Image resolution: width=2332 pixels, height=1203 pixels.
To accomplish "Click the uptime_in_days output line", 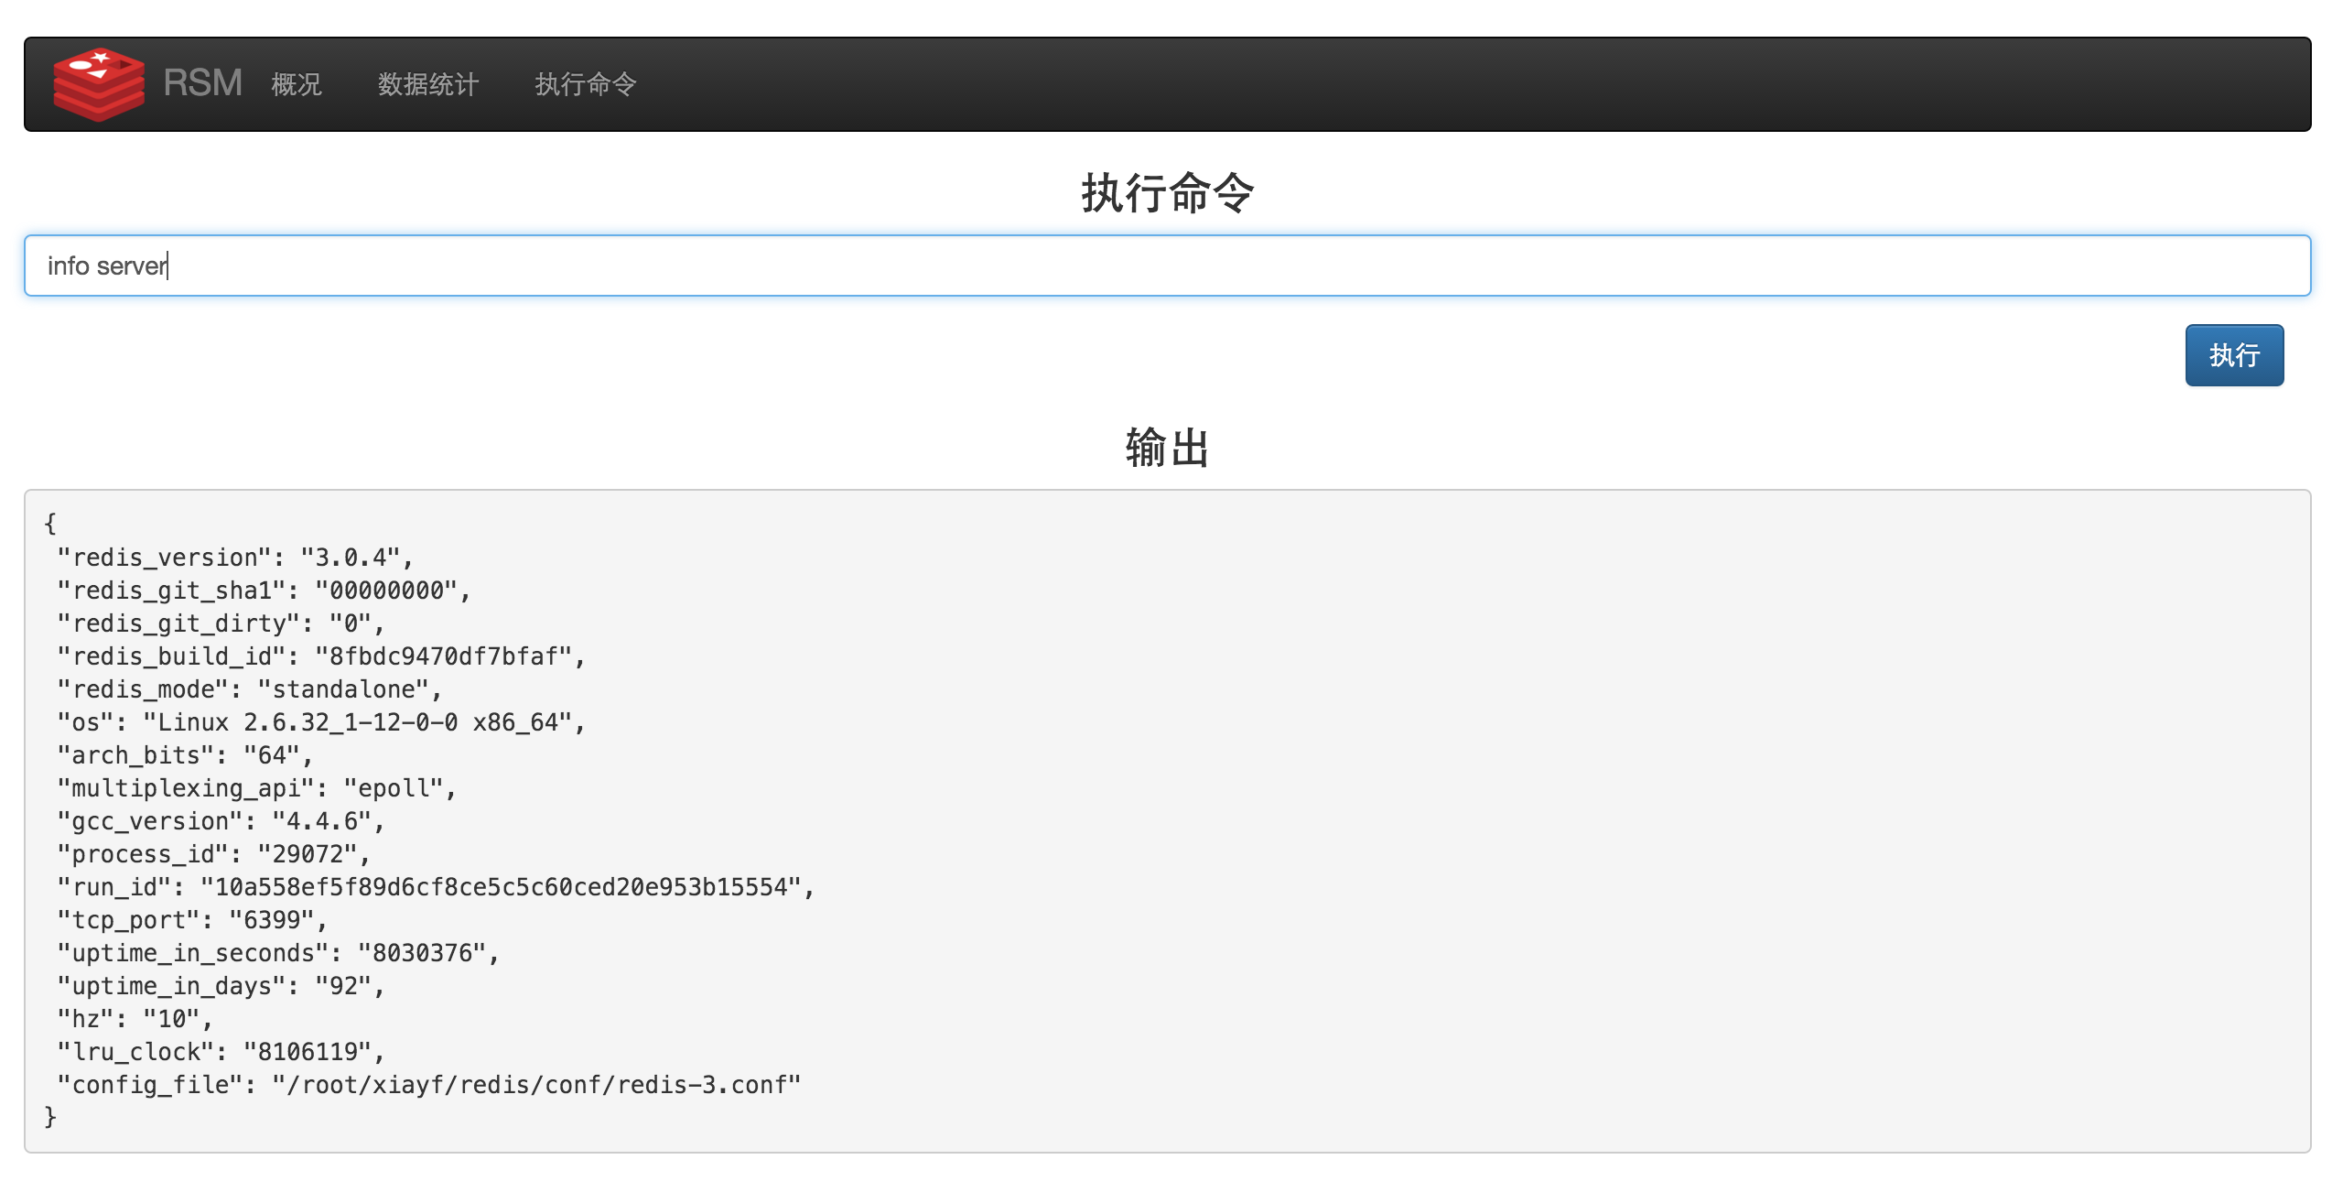I will pos(220,986).
